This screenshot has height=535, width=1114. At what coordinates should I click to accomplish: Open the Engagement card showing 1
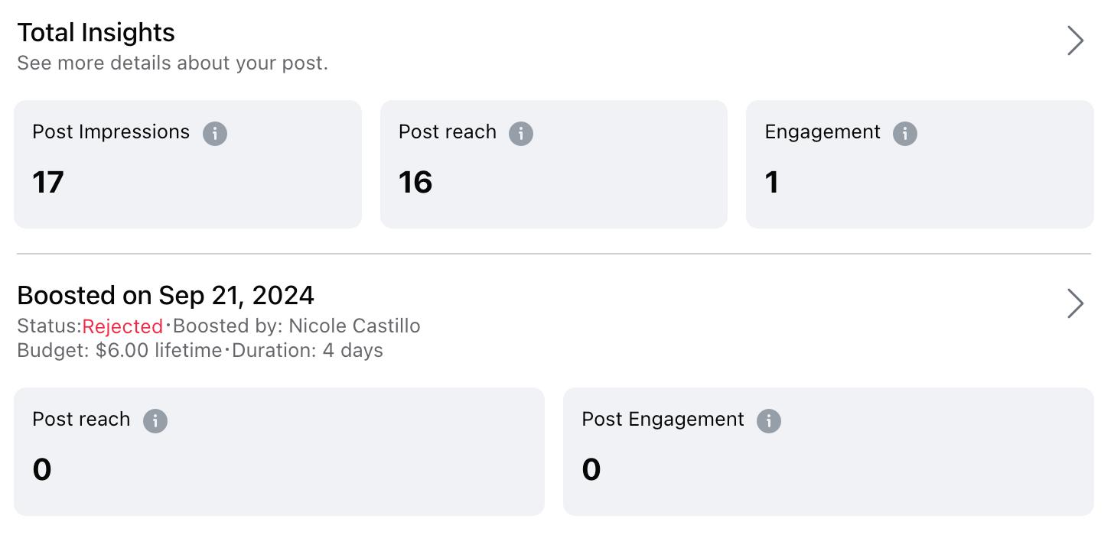tap(920, 164)
